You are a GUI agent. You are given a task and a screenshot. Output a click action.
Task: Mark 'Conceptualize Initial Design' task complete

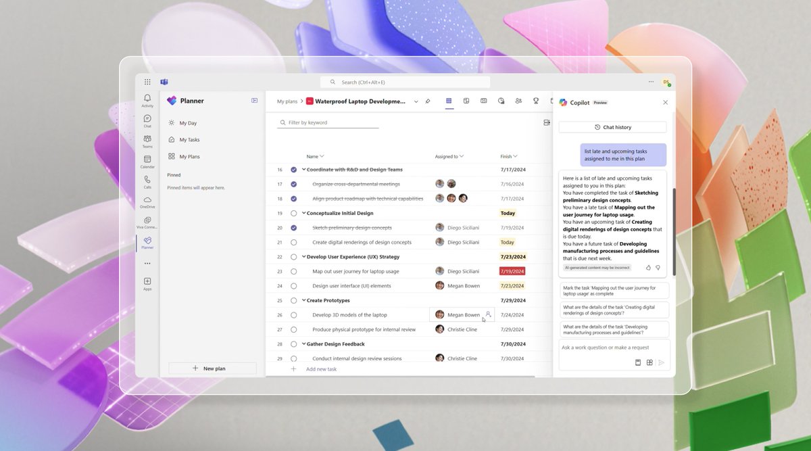click(x=293, y=213)
